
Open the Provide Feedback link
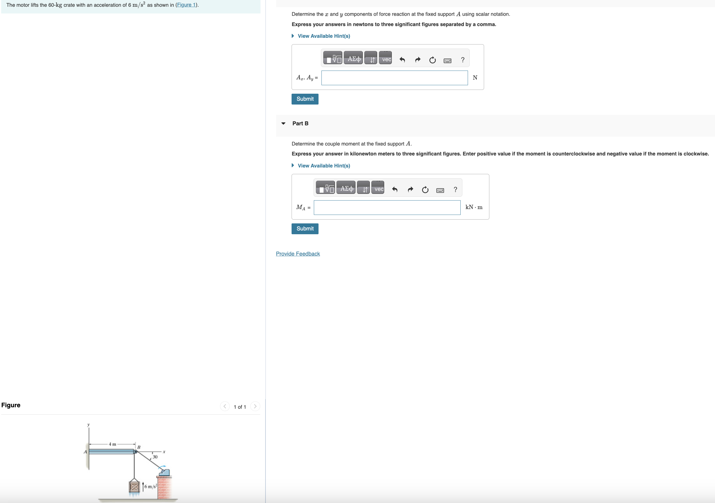pyautogui.click(x=298, y=254)
